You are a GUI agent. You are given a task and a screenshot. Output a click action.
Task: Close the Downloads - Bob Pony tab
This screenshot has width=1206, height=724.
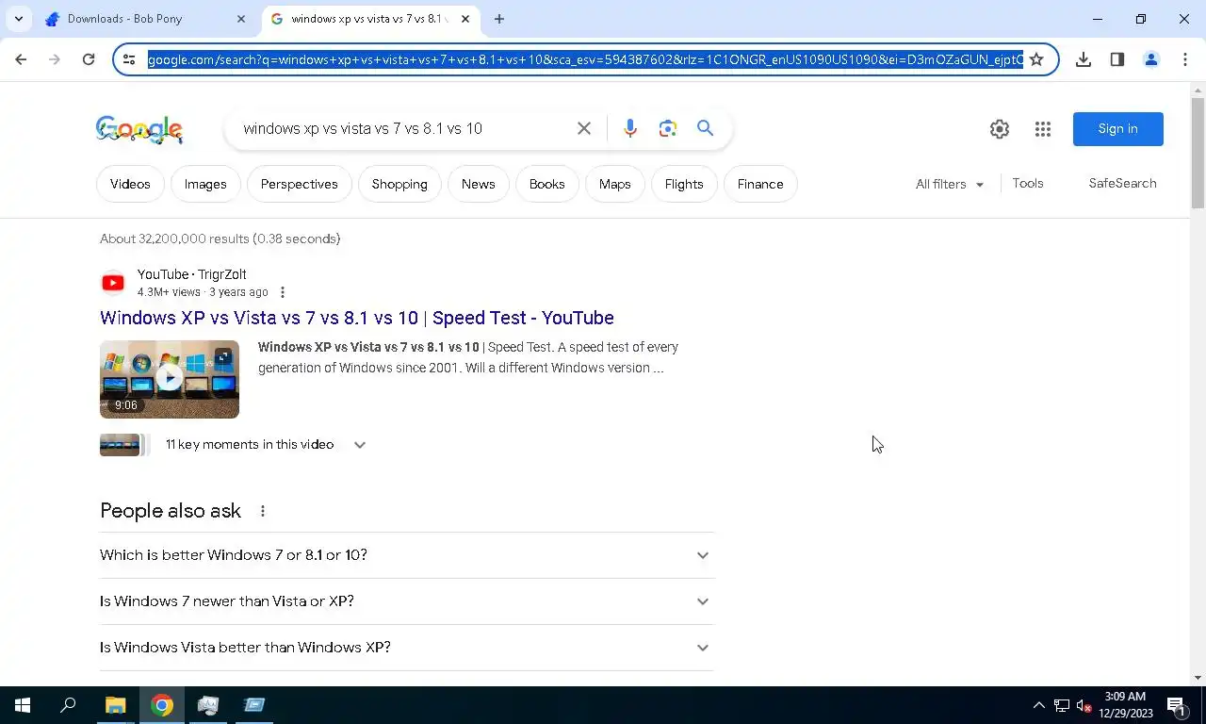(x=241, y=19)
